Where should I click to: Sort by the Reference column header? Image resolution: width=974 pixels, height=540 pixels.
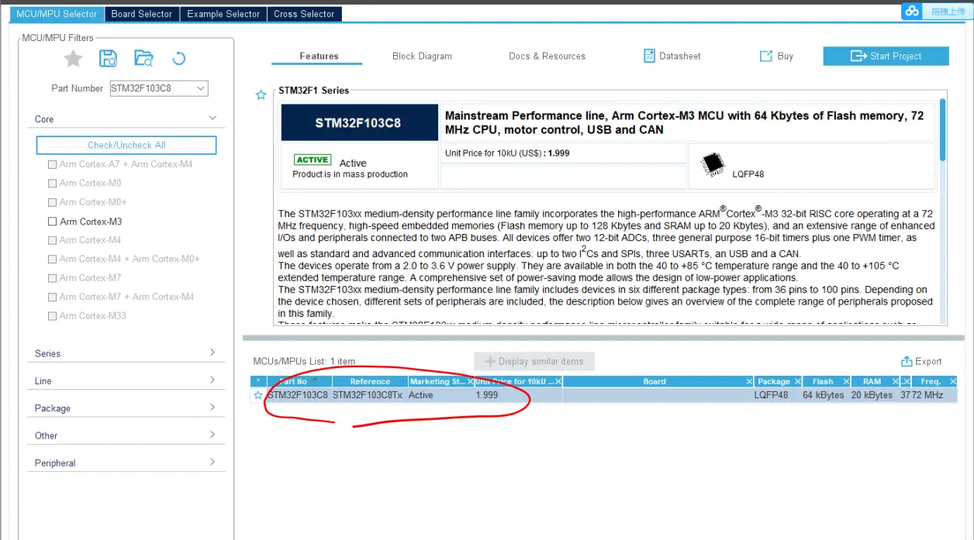click(370, 381)
